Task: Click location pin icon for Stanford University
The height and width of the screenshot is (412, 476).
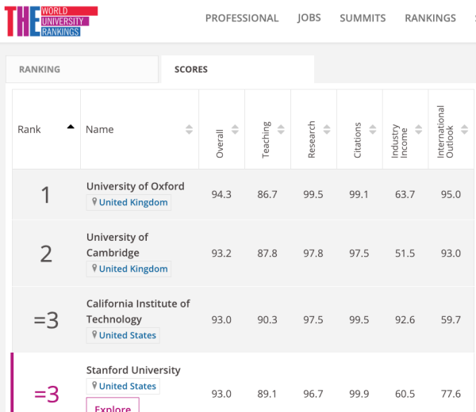Action: 94,385
